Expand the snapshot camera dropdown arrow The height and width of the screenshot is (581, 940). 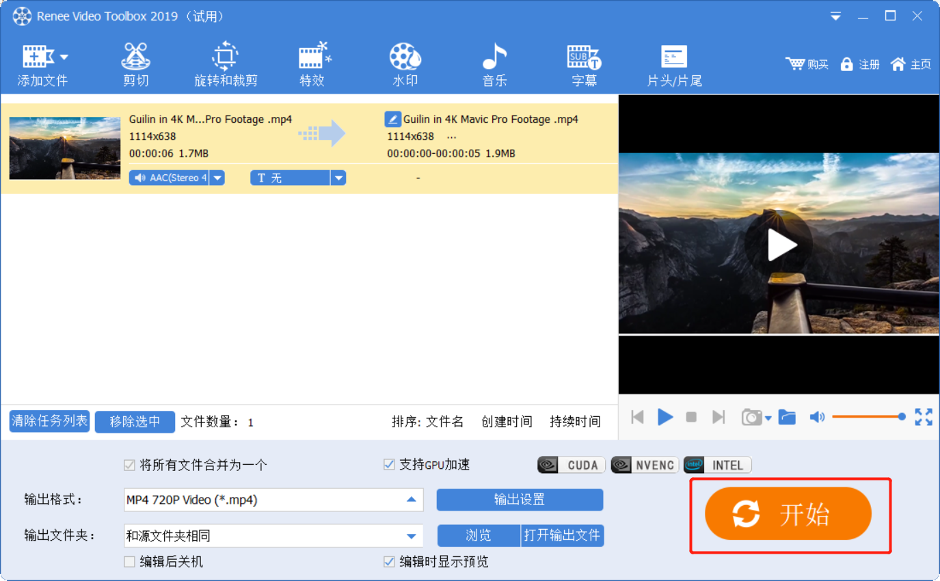point(768,418)
